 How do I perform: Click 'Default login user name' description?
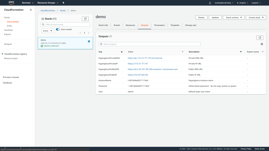pos(199,92)
